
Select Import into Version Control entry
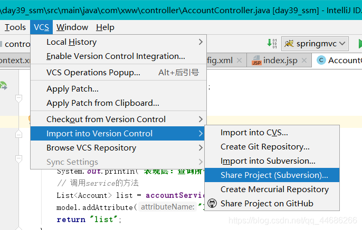(118, 134)
